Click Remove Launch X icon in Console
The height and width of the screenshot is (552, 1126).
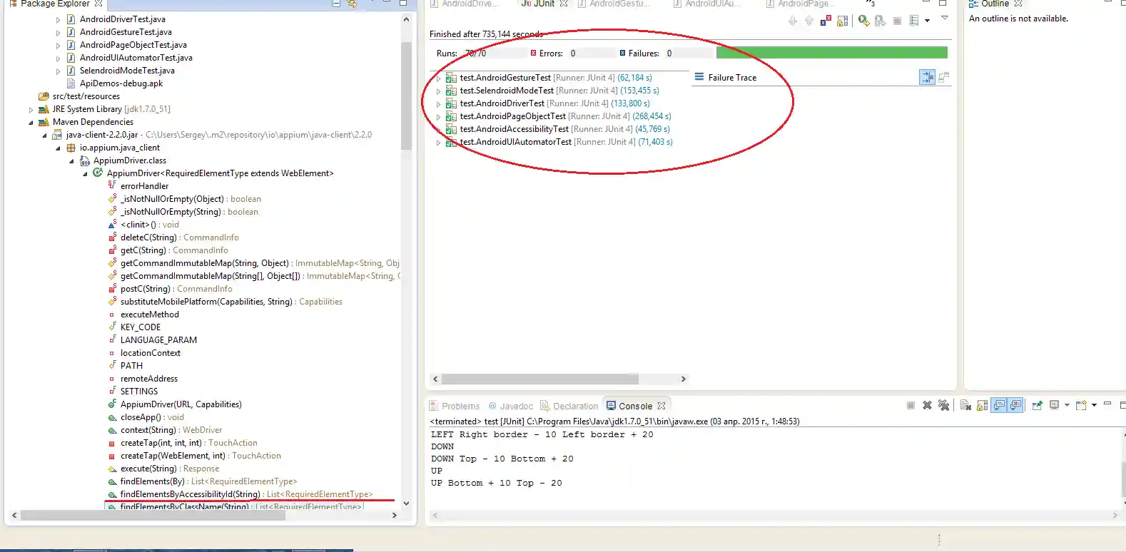click(x=927, y=406)
